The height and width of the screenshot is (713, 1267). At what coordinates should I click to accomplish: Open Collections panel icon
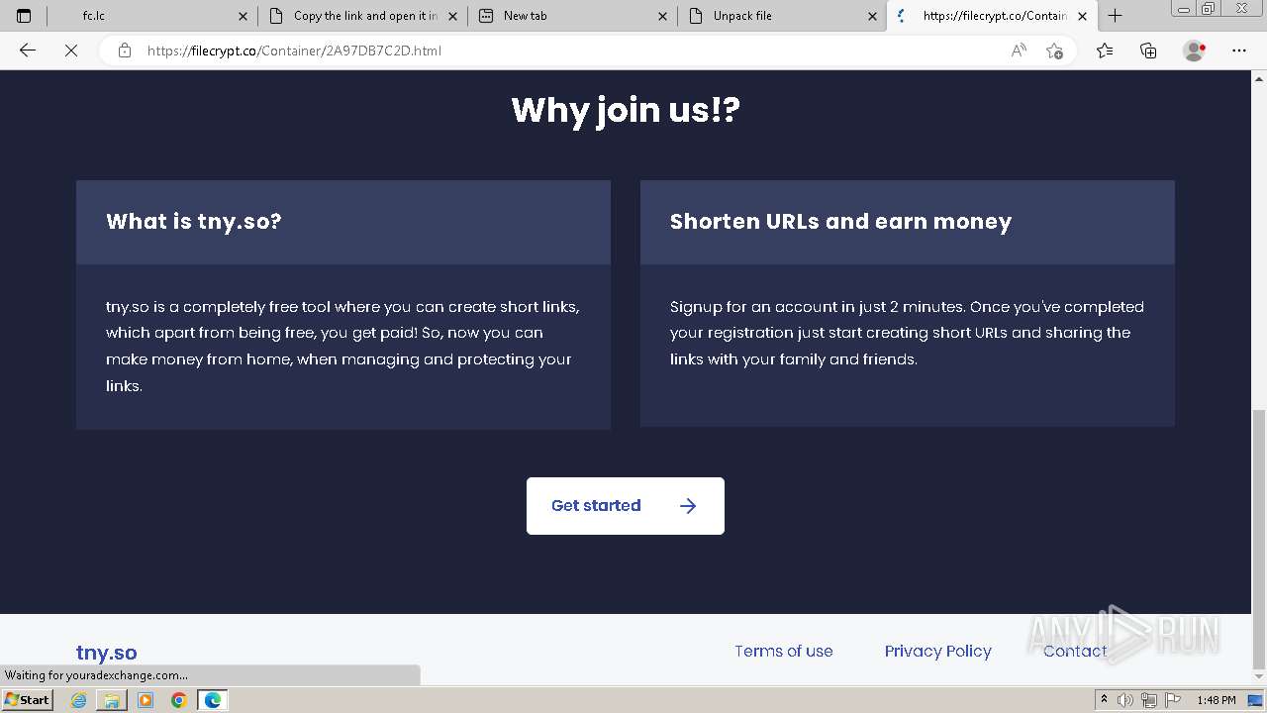[x=1148, y=51]
